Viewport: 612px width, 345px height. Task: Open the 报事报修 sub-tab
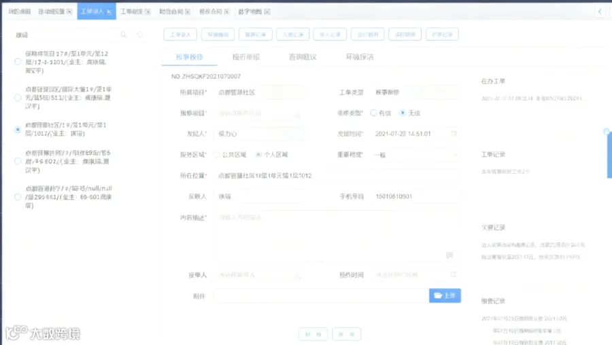189,57
